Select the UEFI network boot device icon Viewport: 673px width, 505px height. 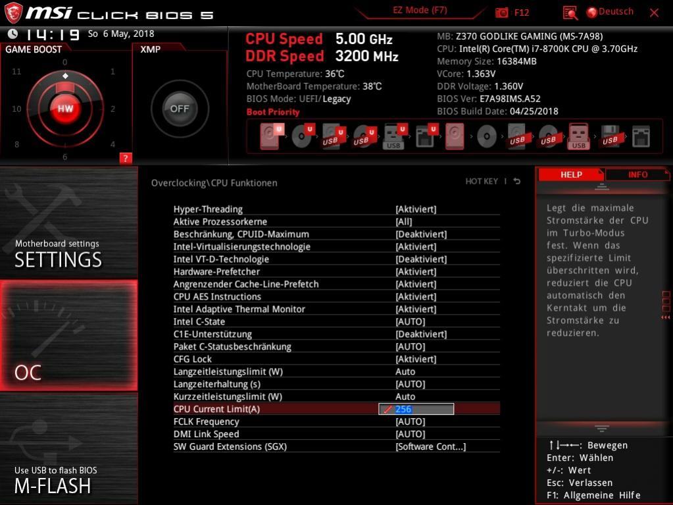click(x=426, y=136)
